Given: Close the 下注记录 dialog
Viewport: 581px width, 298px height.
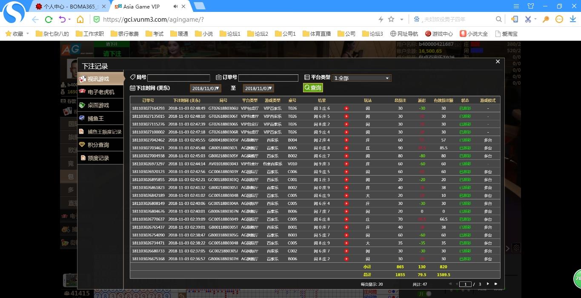Looking at the screenshot, I should coord(498,62).
